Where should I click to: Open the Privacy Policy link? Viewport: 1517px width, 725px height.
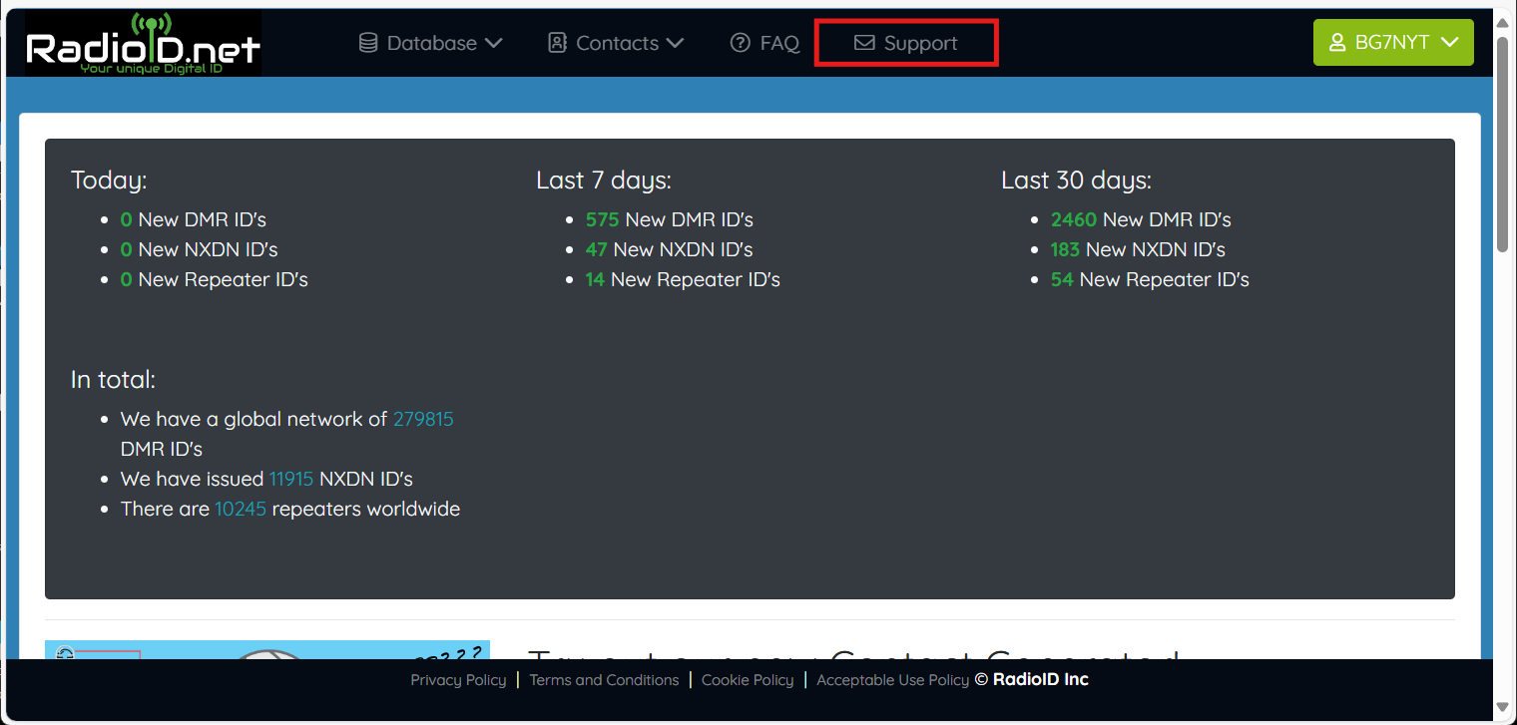point(458,680)
